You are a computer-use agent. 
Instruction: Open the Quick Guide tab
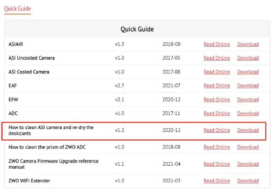coord(17,9)
